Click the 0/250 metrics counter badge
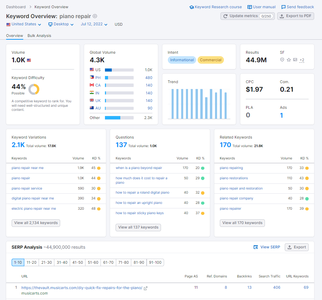322x300 pixels. tap(266, 16)
